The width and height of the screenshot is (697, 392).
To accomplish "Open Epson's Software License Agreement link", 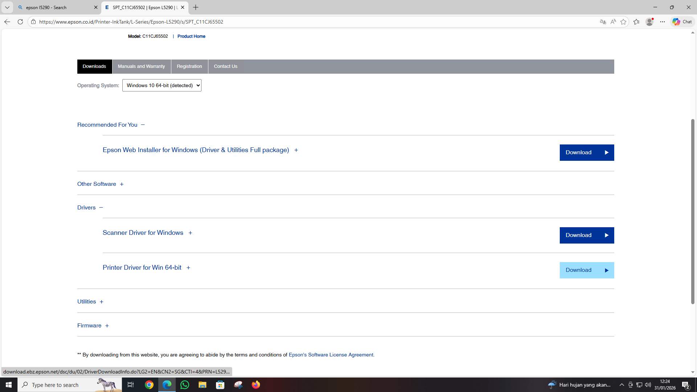I will 331,355.
